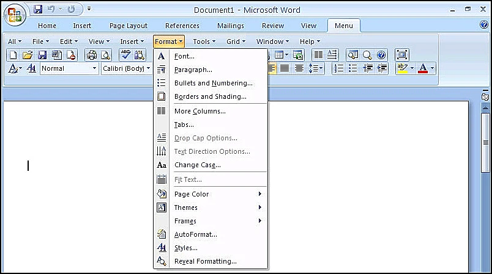Click the Full Screen view icon
The image size is (492, 274).
click(x=402, y=55)
